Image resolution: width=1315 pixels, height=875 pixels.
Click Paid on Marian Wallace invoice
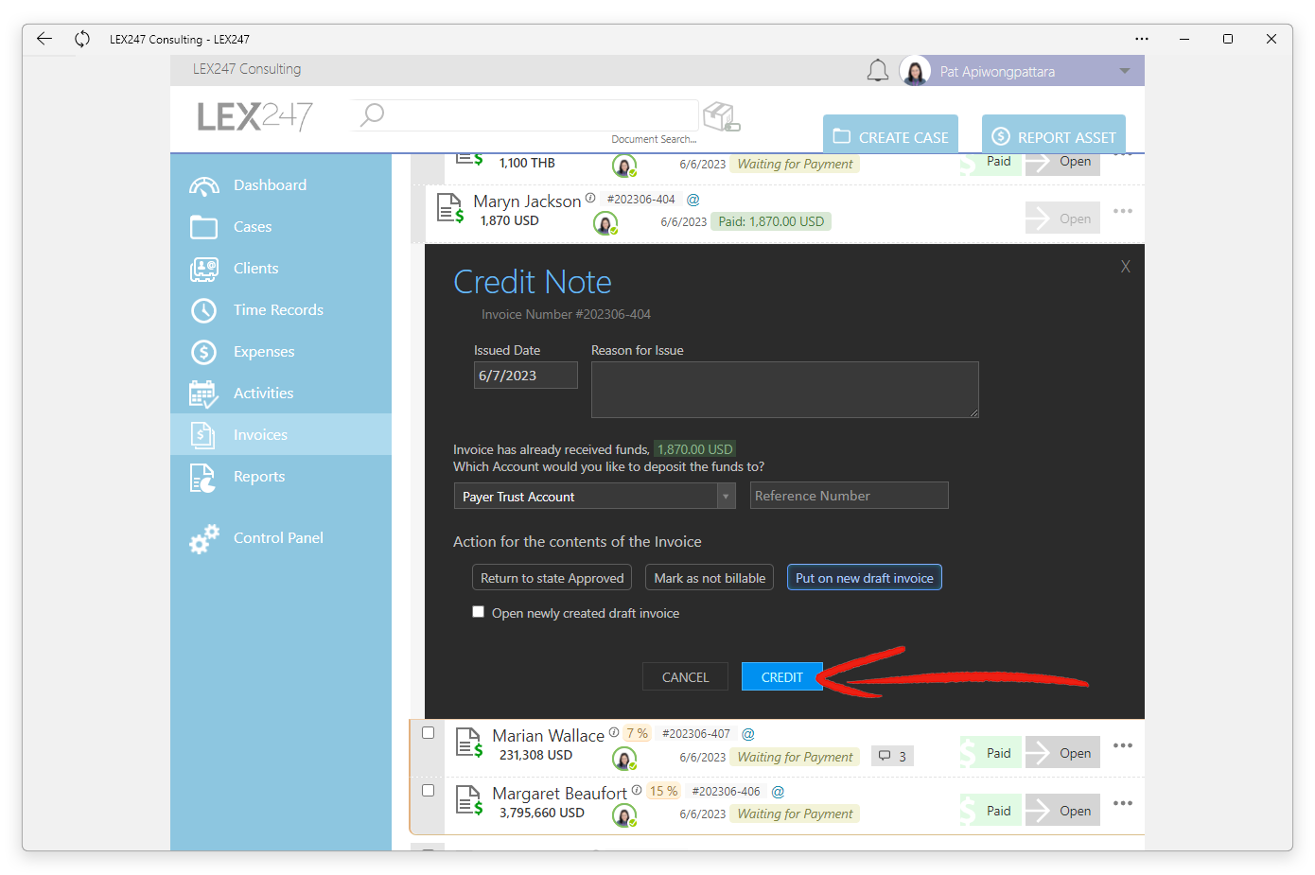tap(991, 753)
